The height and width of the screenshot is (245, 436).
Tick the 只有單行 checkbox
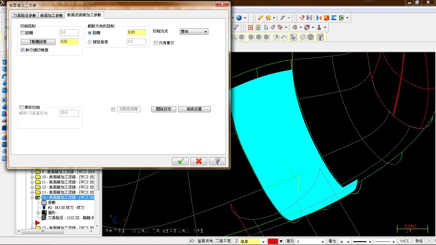(156, 43)
